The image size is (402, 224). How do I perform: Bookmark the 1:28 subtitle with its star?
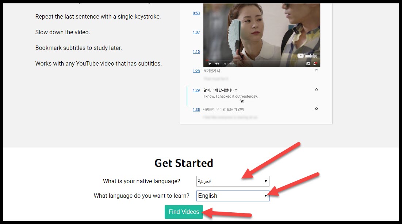[316, 70]
